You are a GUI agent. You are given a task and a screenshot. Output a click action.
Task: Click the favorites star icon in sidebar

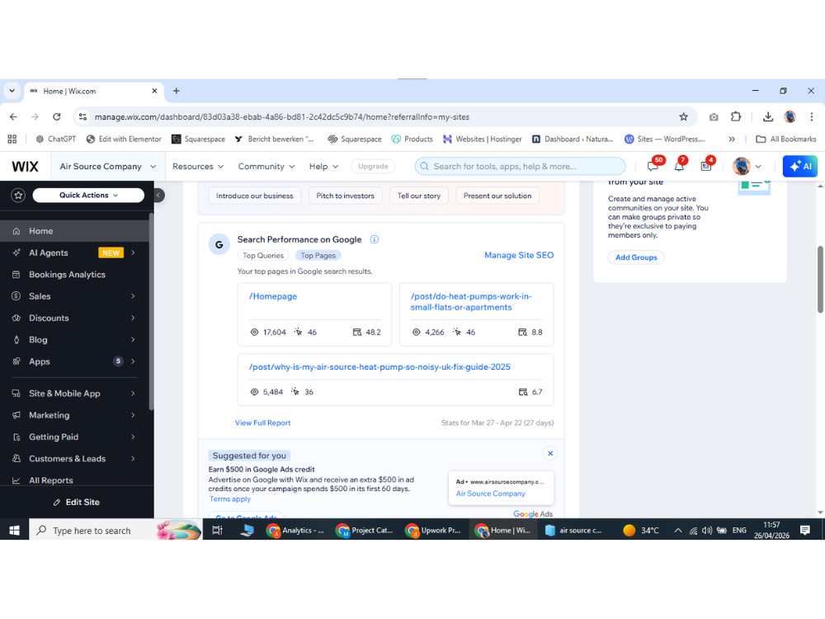[18, 196]
